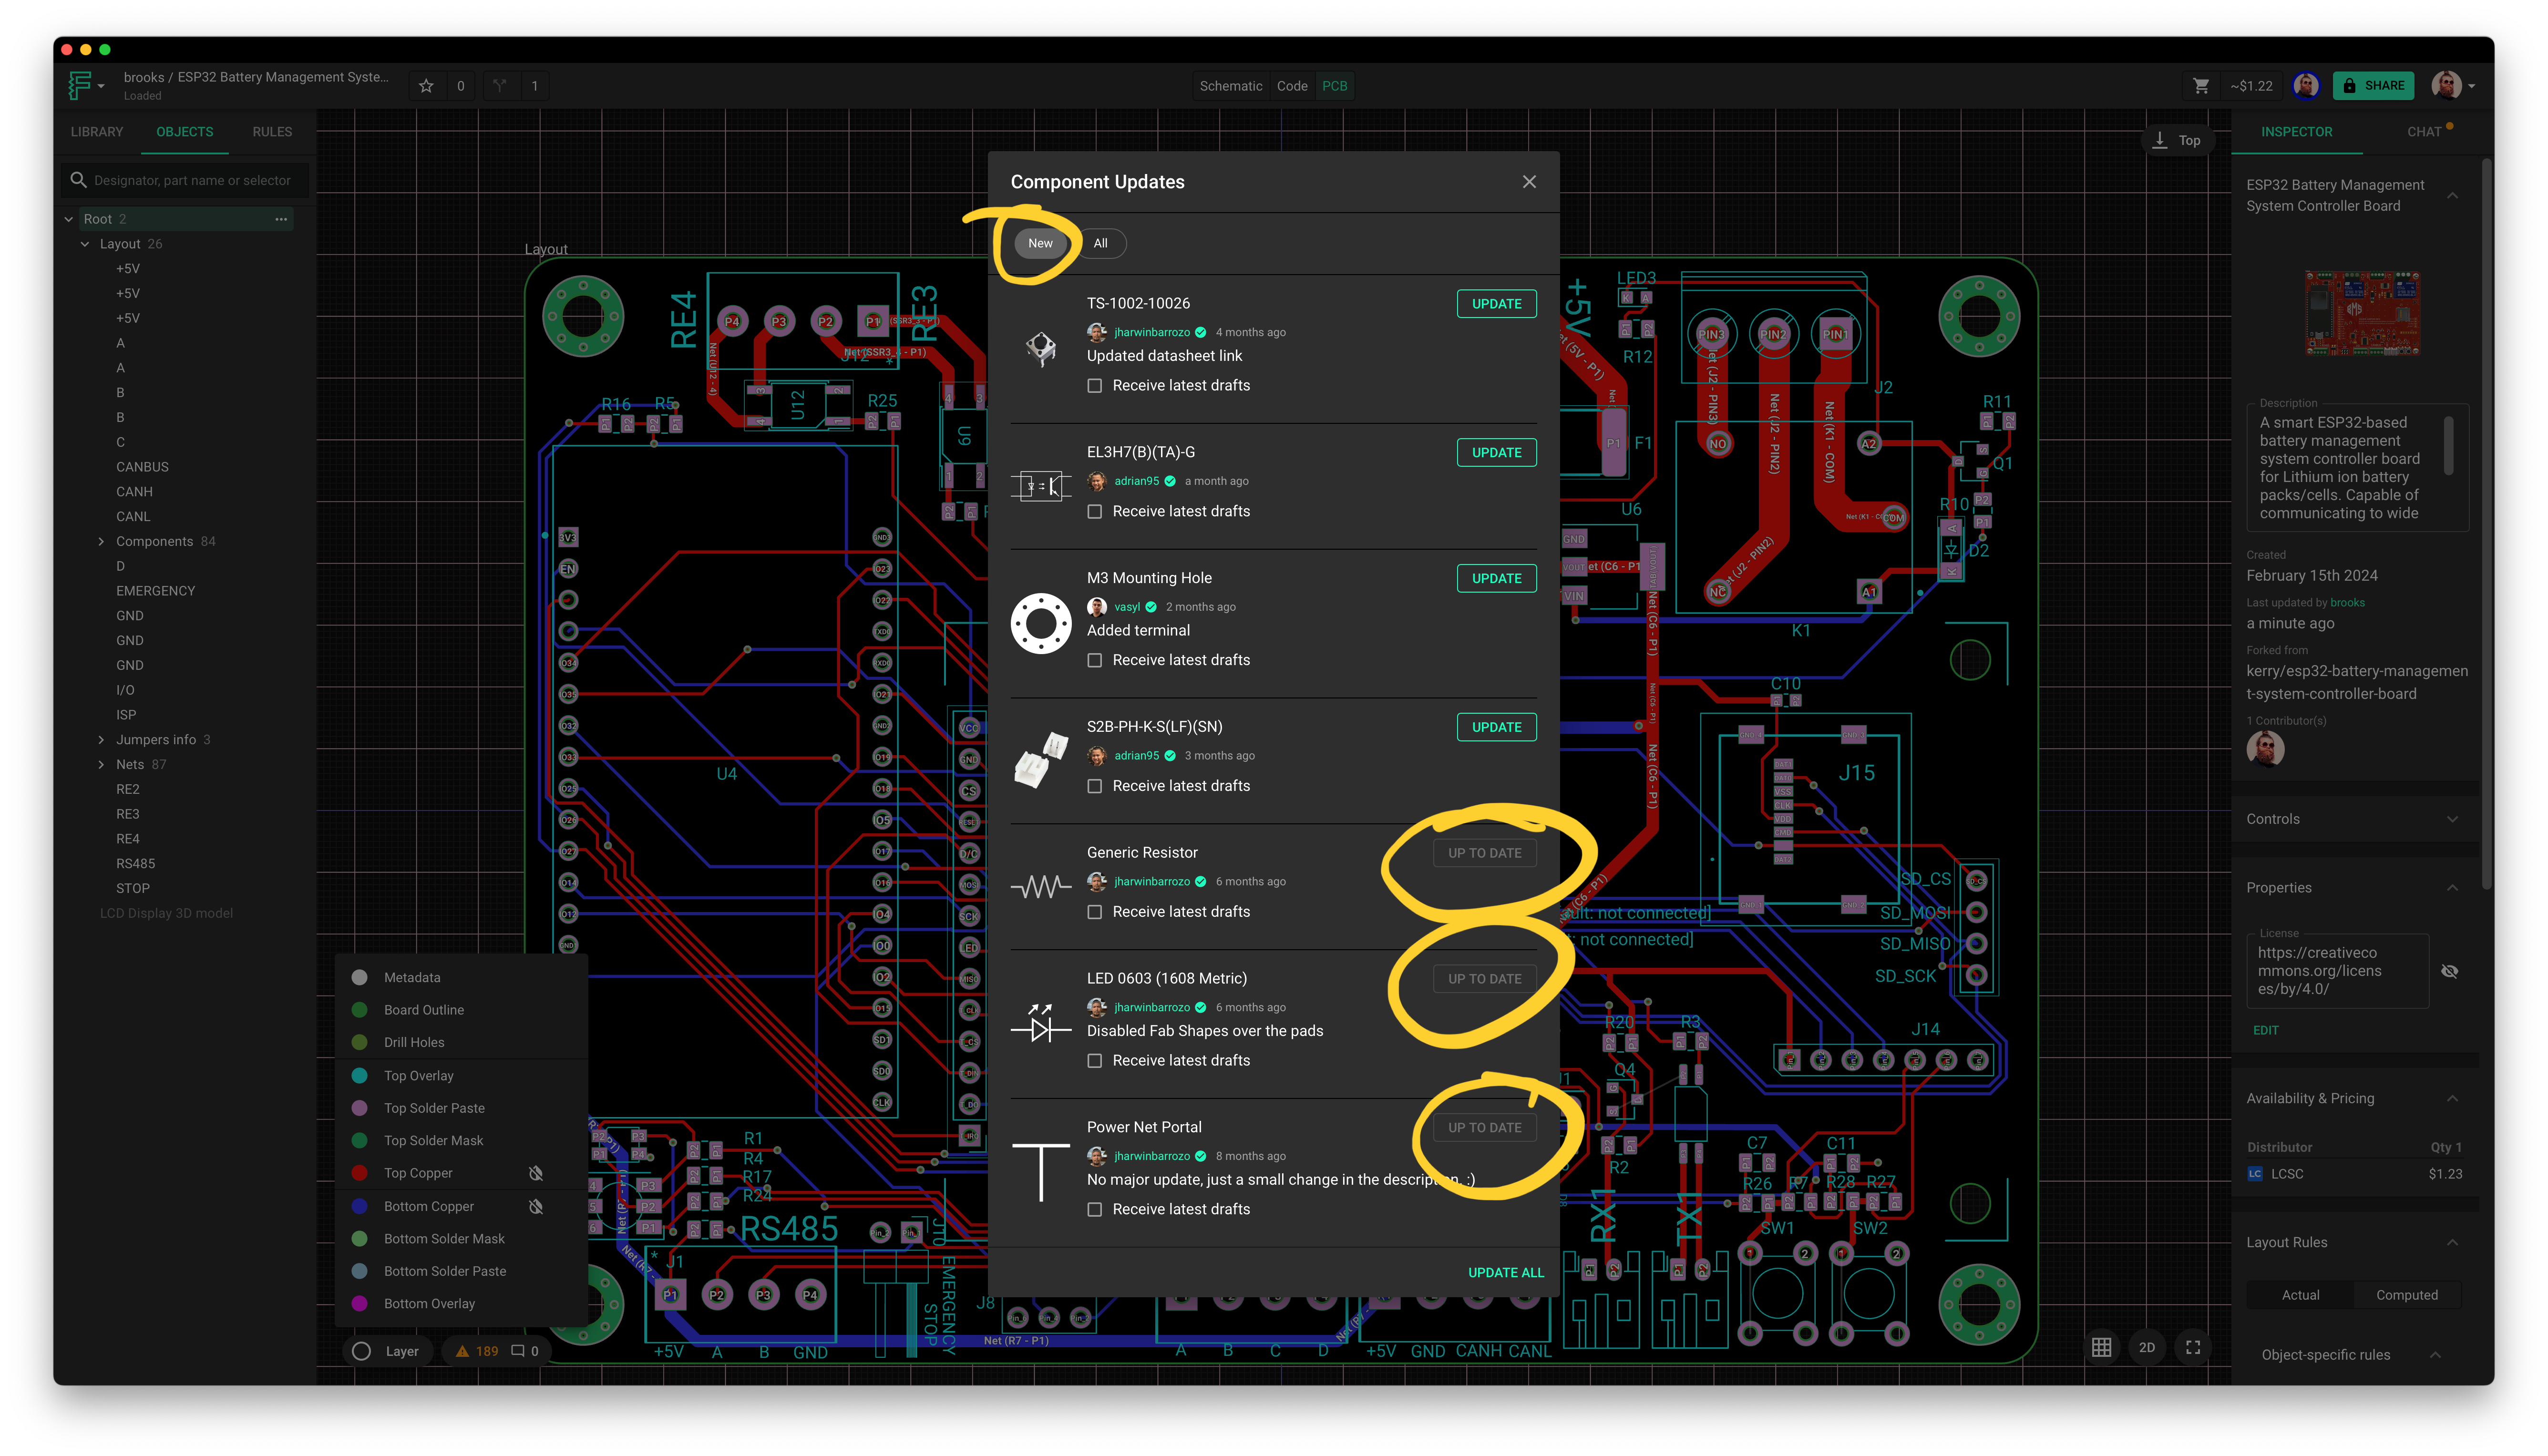Open the user avatar menu
The height and width of the screenshot is (1456, 2548).
(x=2453, y=86)
